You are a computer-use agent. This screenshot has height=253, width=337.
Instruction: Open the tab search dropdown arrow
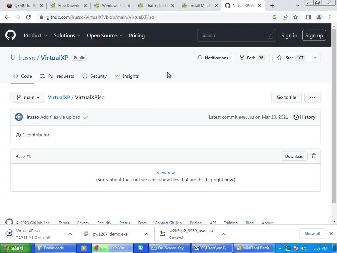pyautogui.click(x=298, y=6)
